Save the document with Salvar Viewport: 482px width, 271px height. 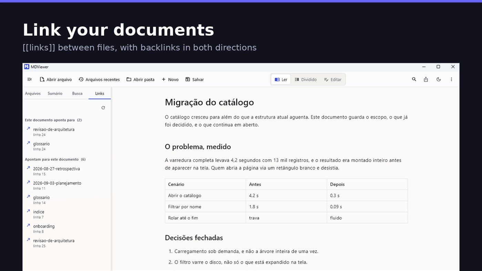click(x=195, y=80)
